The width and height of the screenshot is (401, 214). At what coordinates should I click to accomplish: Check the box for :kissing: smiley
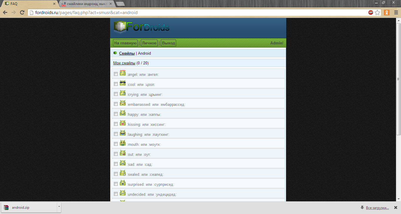tap(116, 124)
